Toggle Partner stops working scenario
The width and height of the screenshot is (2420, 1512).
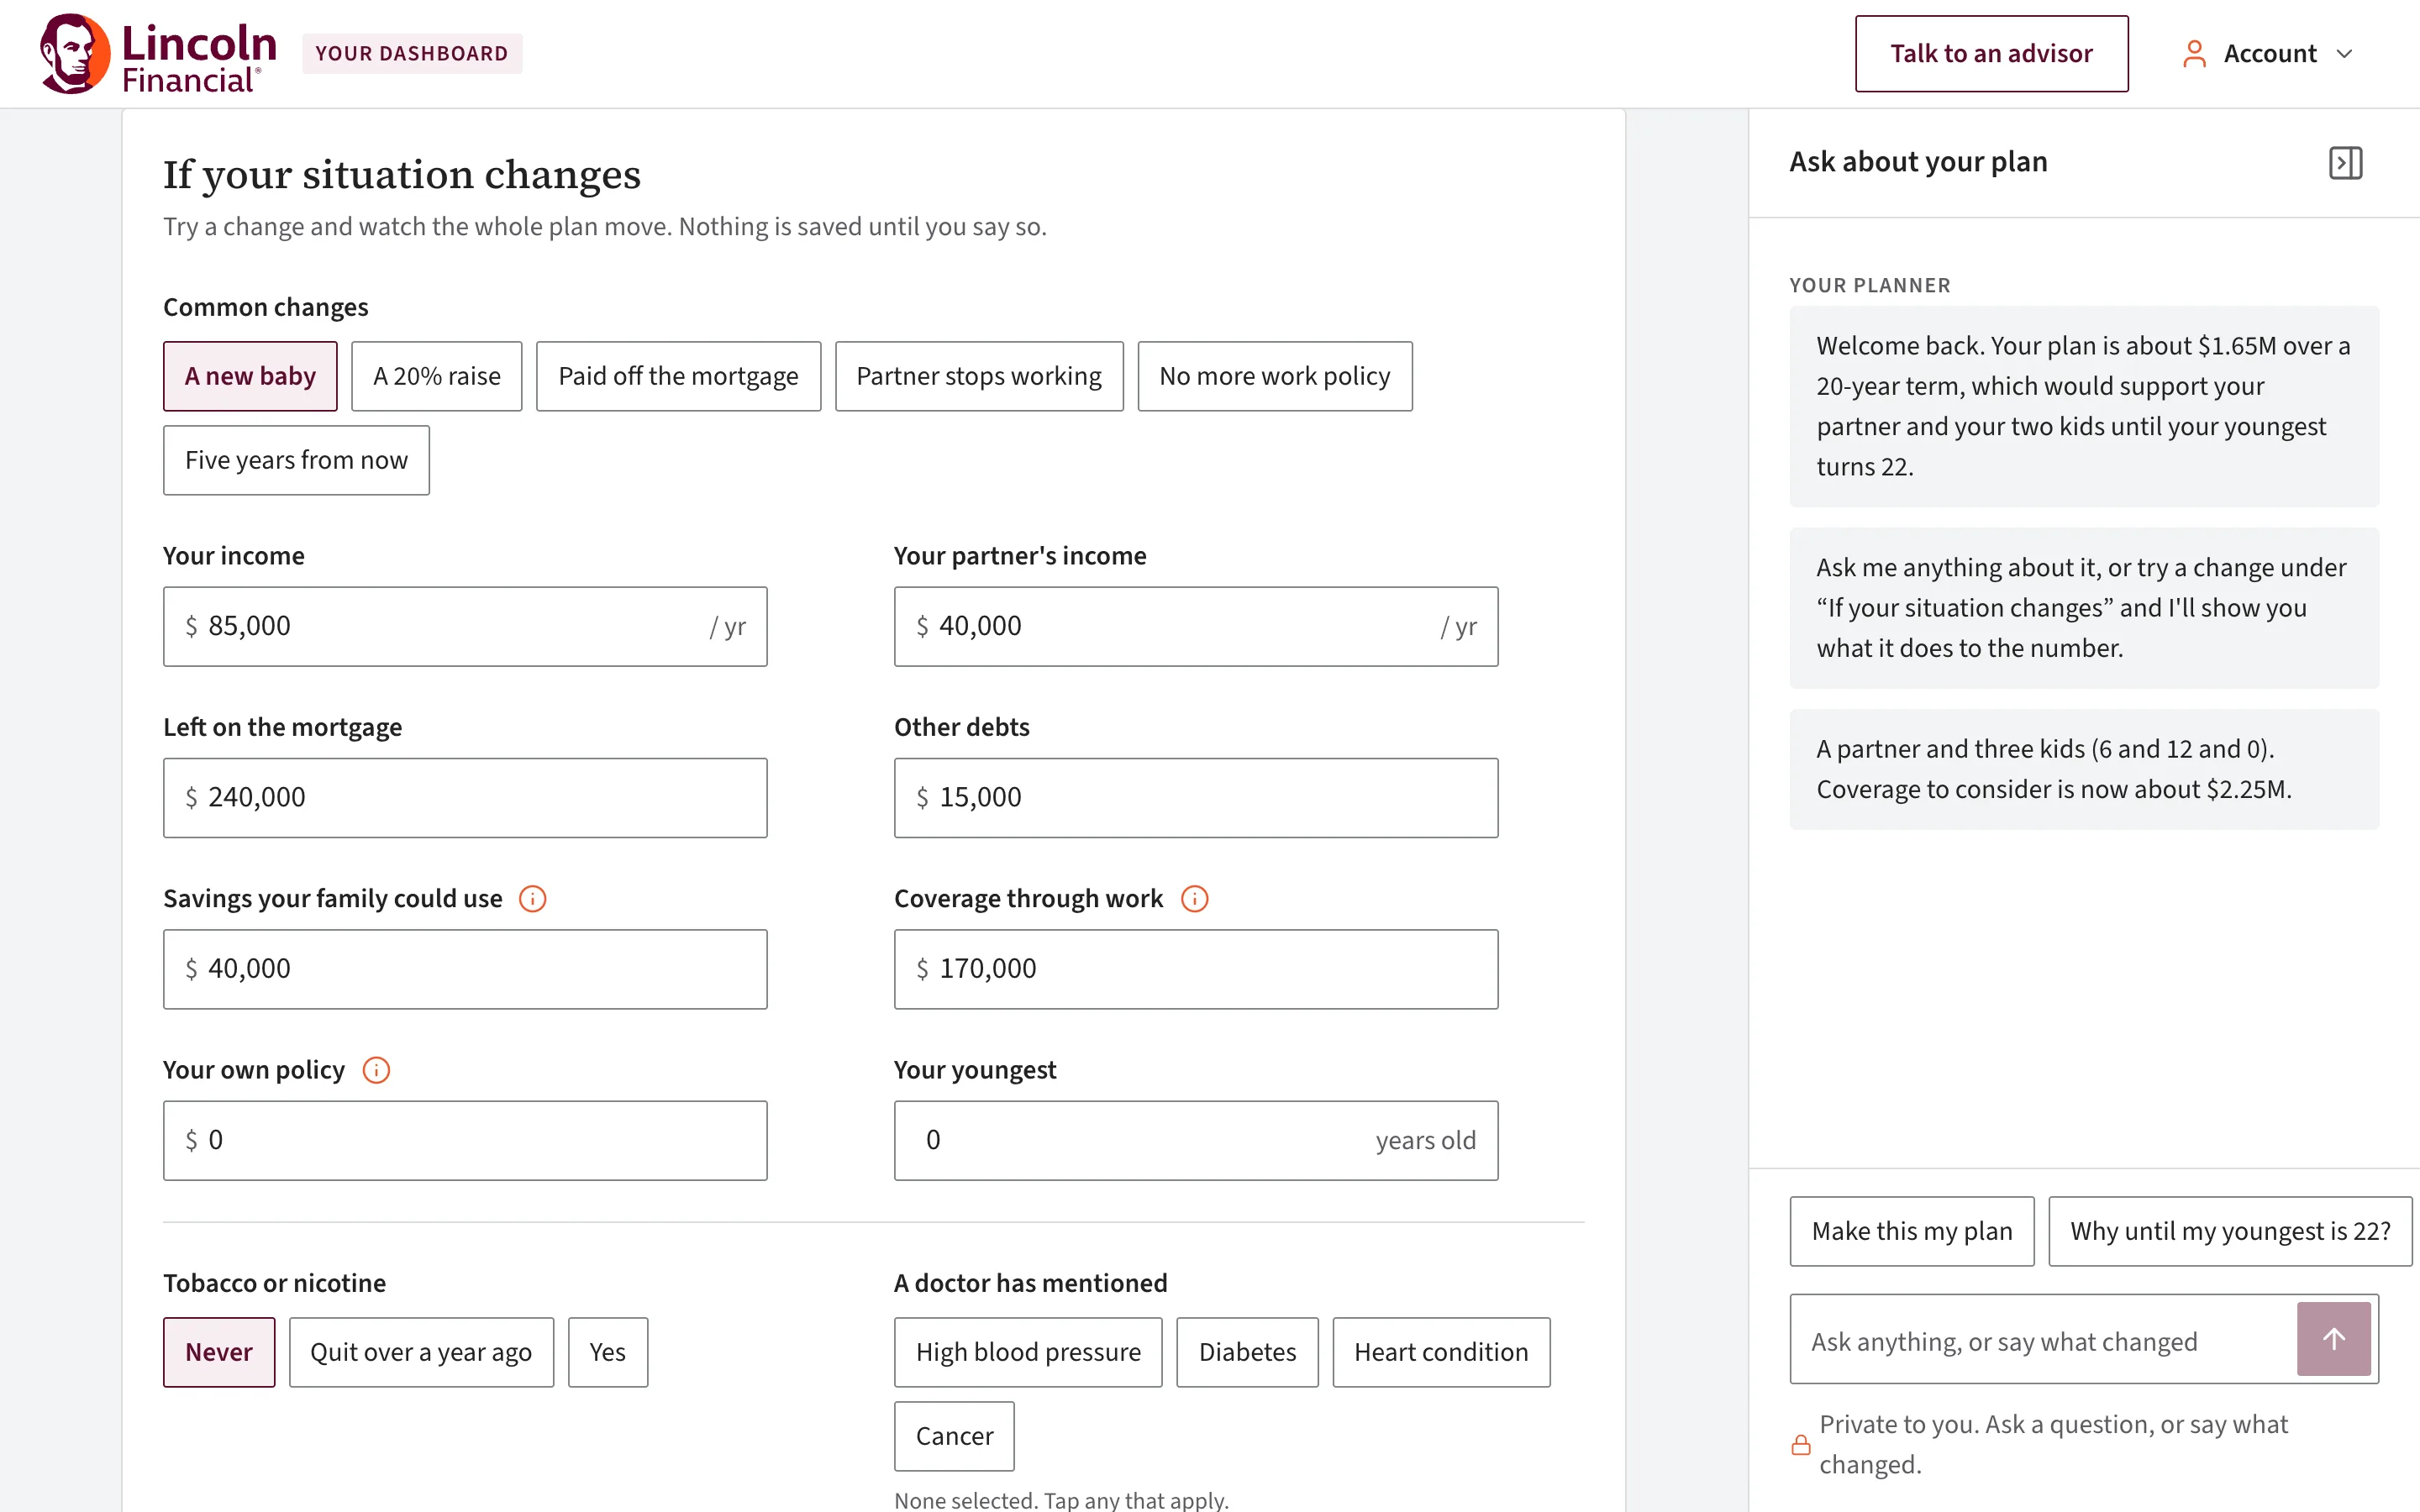[x=979, y=376]
